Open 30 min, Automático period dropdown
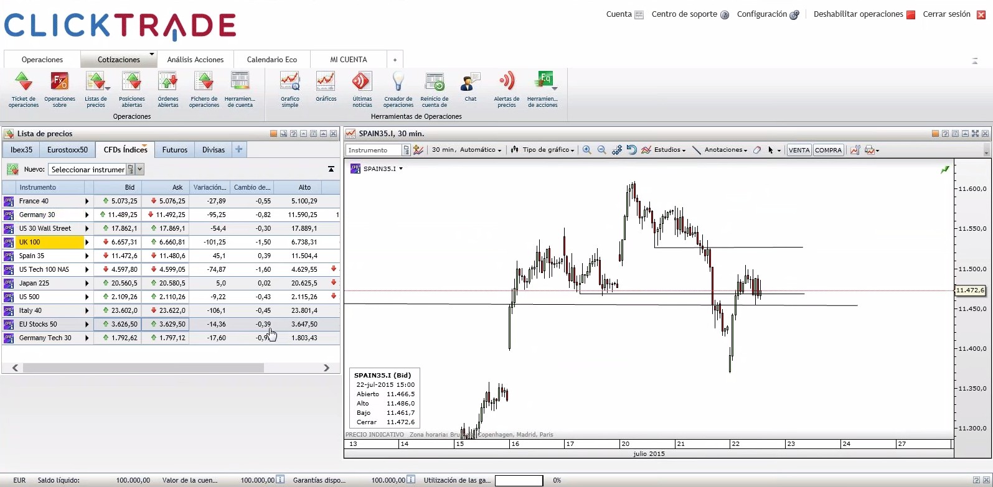The height and width of the screenshot is (487, 993). (466, 150)
